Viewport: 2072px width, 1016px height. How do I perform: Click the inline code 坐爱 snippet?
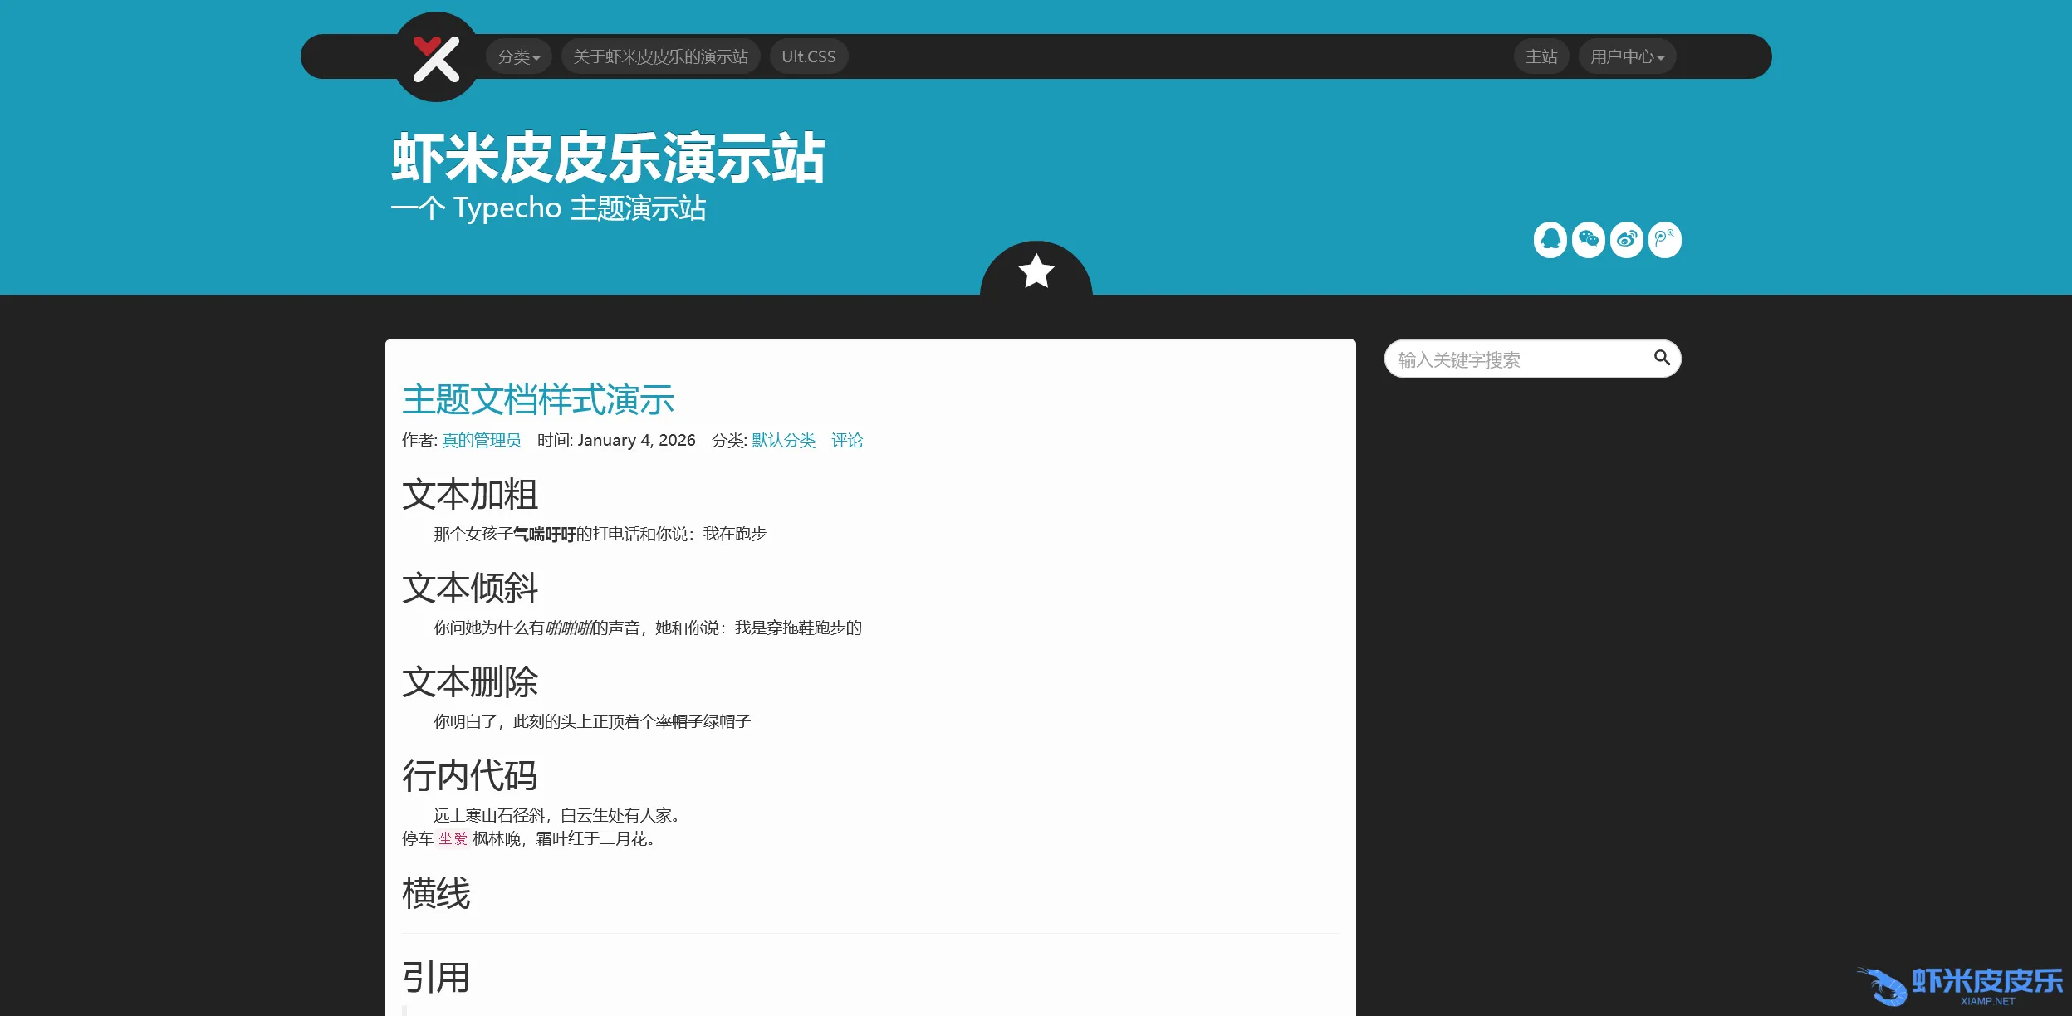pos(453,839)
